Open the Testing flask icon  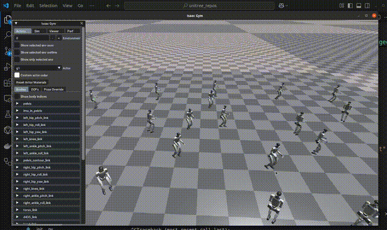click(7, 114)
